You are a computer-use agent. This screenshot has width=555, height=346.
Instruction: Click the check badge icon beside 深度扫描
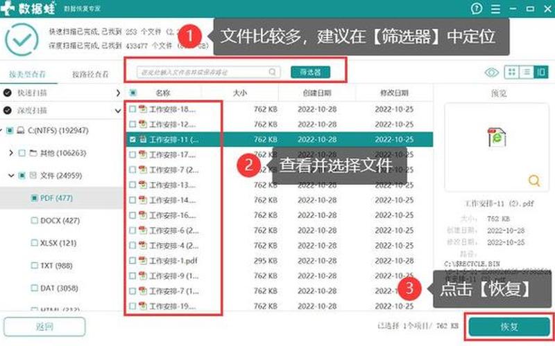pos(7,111)
